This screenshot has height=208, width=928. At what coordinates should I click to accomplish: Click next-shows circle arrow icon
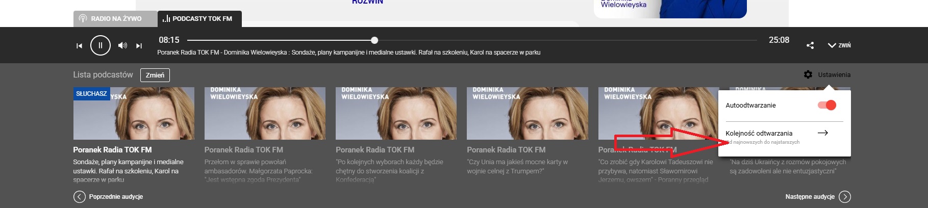pos(845,197)
